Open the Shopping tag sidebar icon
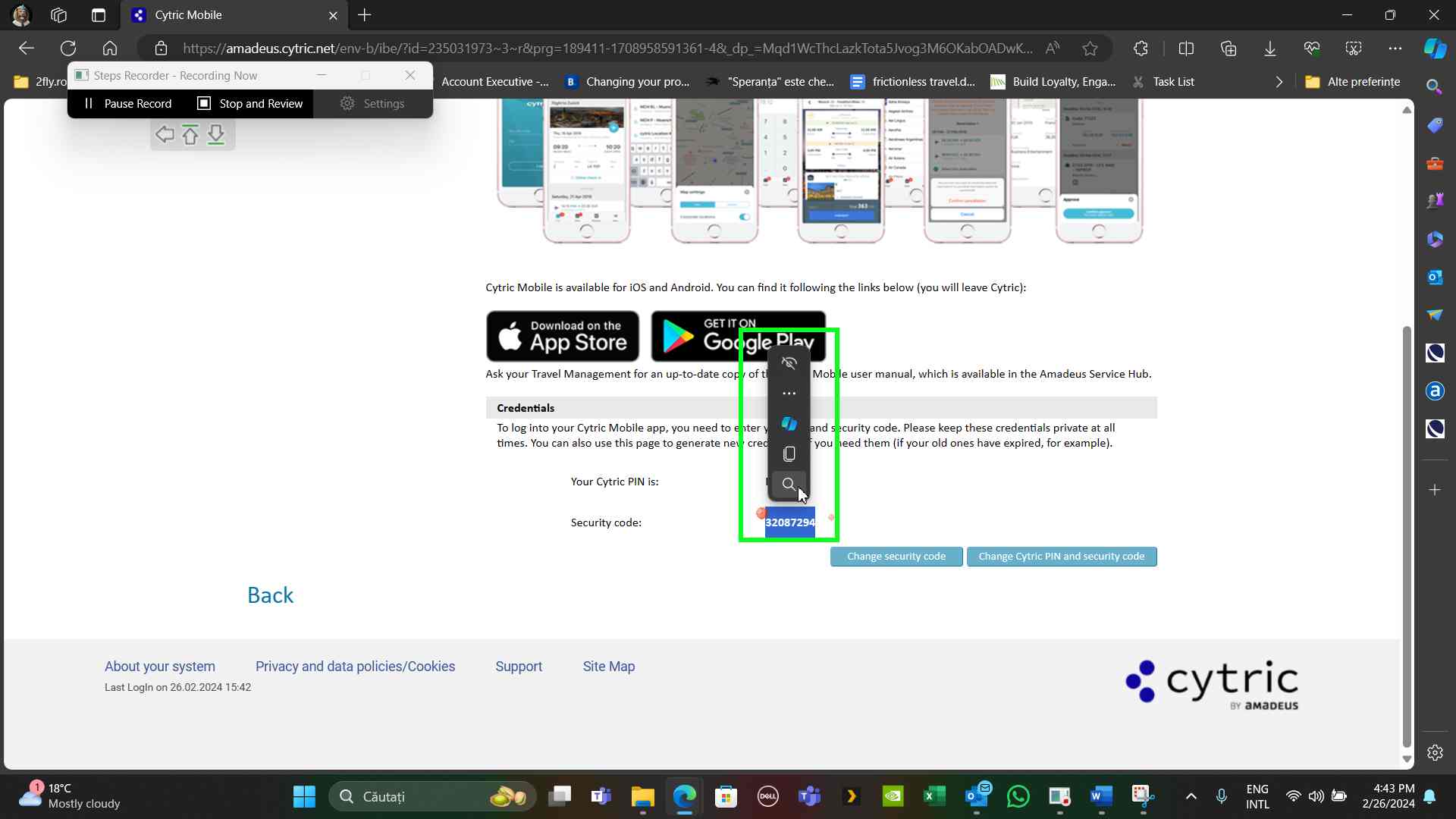The image size is (1456, 819). [1435, 125]
